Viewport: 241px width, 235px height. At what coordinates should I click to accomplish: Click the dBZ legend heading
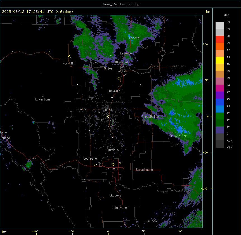click(226, 15)
